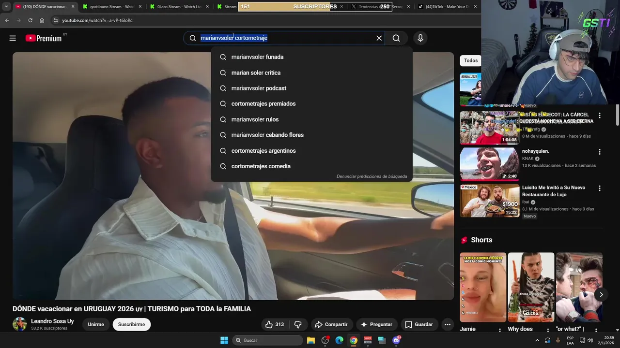This screenshot has width=620, height=348.
Task: Choose suggestion 'marianvsoler funada'
Action: [x=311, y=57]
